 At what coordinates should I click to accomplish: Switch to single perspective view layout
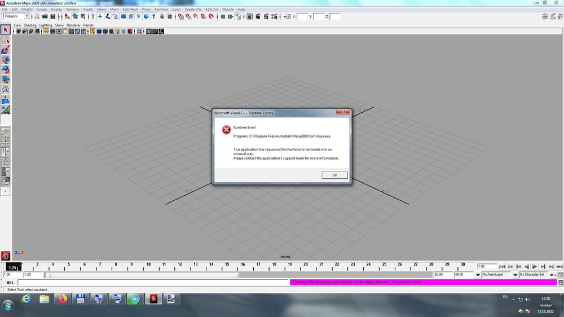[6, 131]
